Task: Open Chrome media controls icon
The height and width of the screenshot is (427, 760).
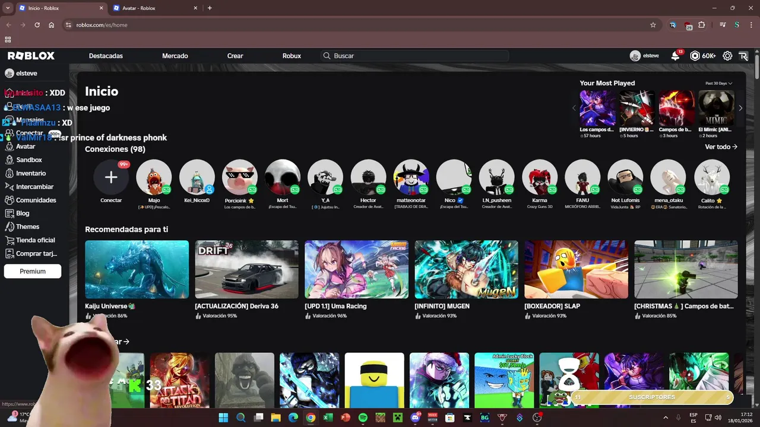Action: [723, 25]
